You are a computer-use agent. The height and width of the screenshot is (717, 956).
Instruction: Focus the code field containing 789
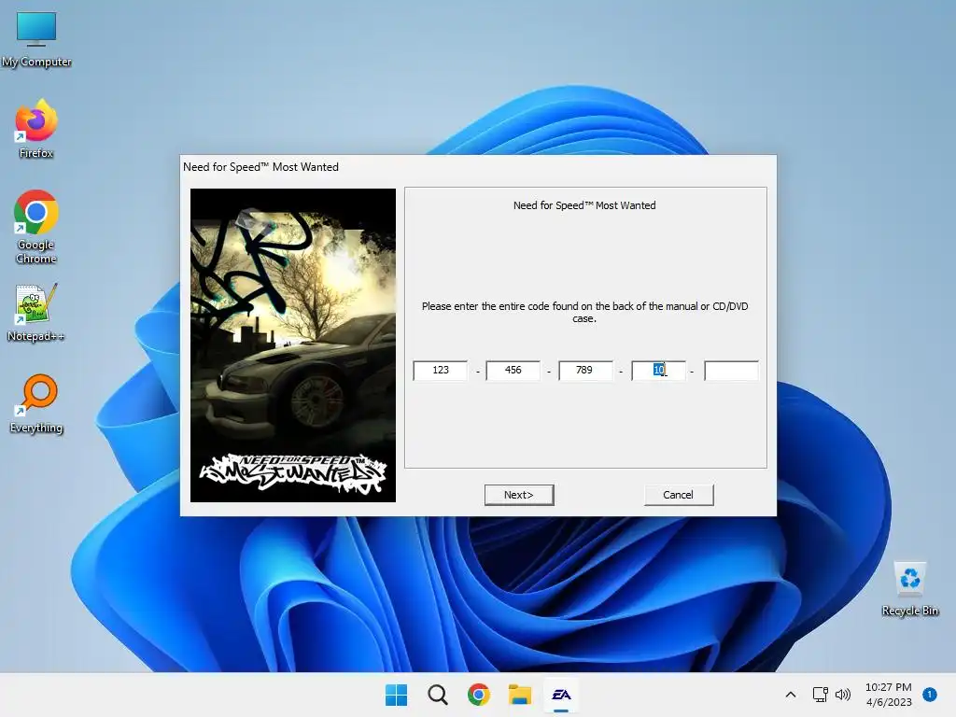point(585,370)
